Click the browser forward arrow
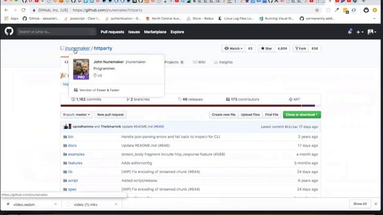Screen dimensions: 383x215 [x=15, y=10]
